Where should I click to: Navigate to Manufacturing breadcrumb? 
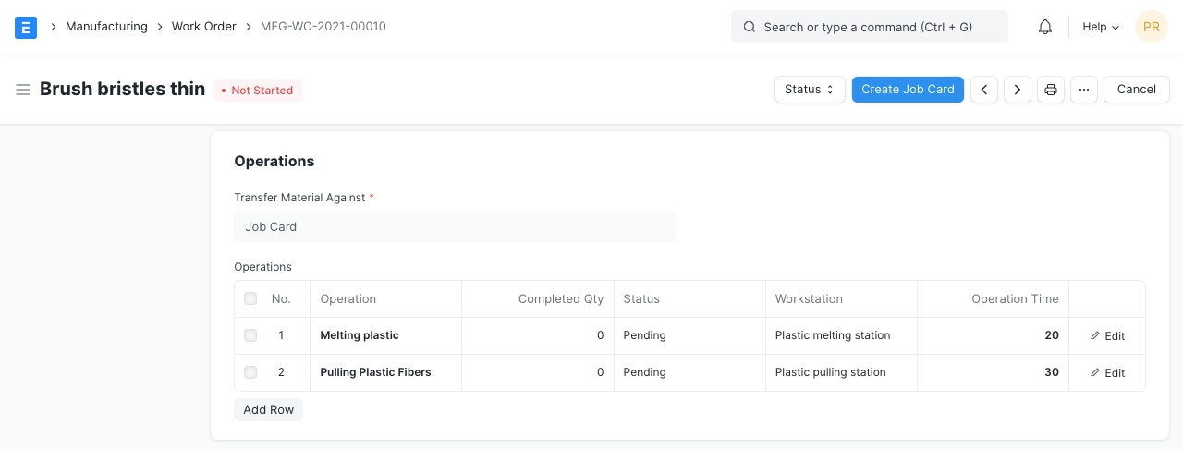106,27
